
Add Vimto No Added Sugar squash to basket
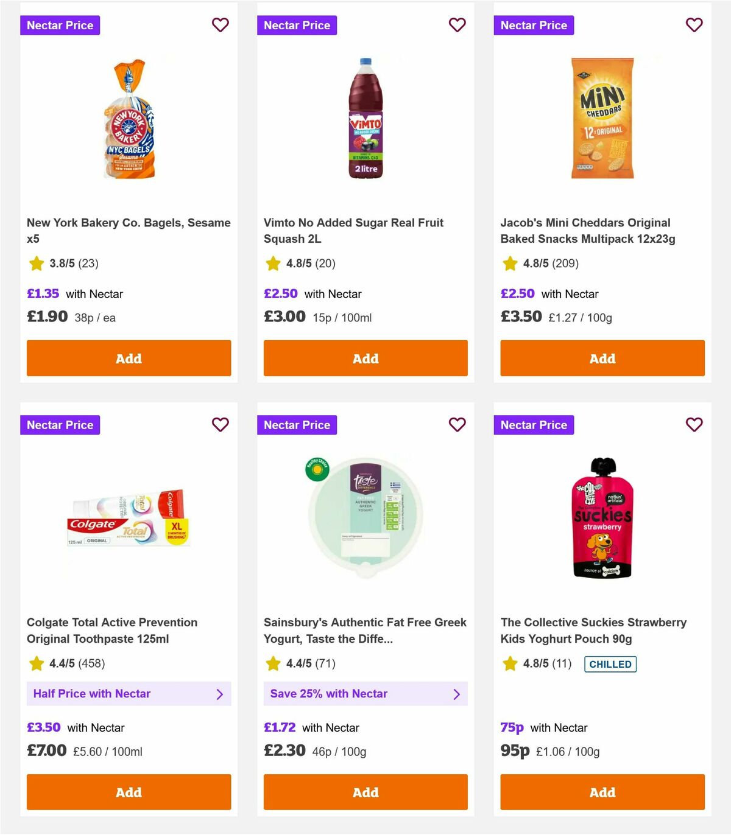pos(365,358)
